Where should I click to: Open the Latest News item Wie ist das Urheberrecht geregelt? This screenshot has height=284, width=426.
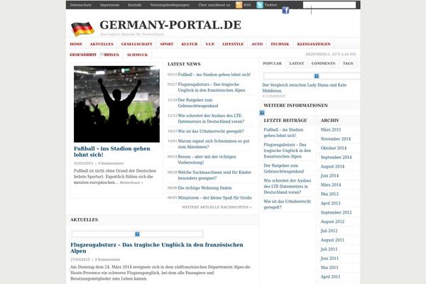(211, 131)
